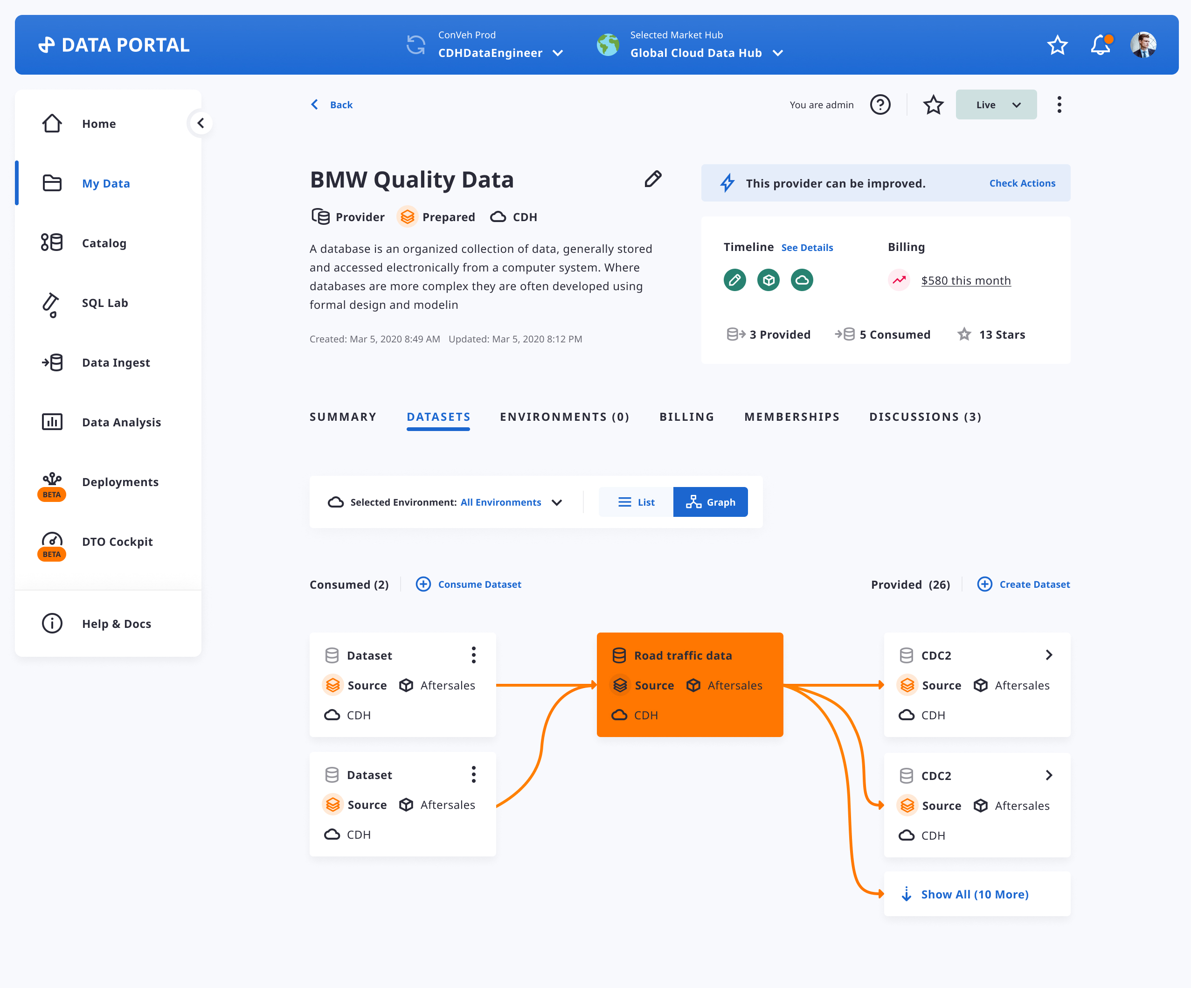Switch dataset view to List
Image resolution: width=1191 pixels, height=988 pixels.
pyautogui.click(x=637, y=502)
